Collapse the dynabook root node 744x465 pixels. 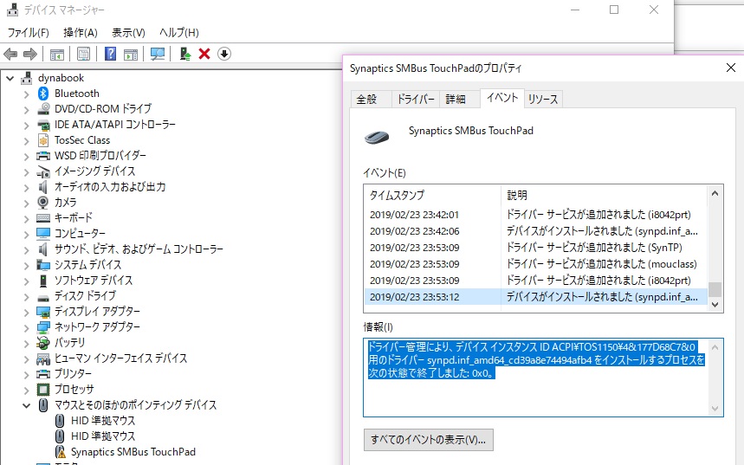click(10, 78)
